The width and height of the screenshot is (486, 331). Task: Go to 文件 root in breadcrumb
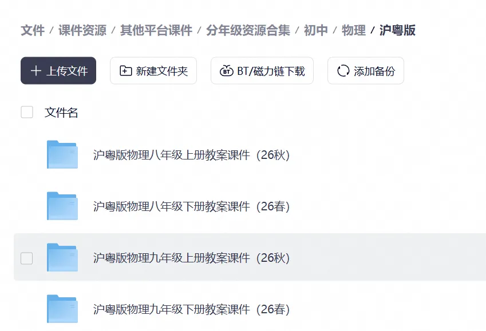point(33,30)
